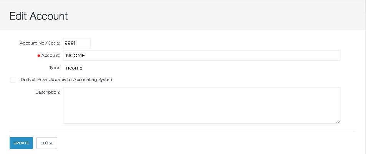366x154 pixels.
Task: Enable Do Not Push Updates checkbox
Action: [13, 80]
